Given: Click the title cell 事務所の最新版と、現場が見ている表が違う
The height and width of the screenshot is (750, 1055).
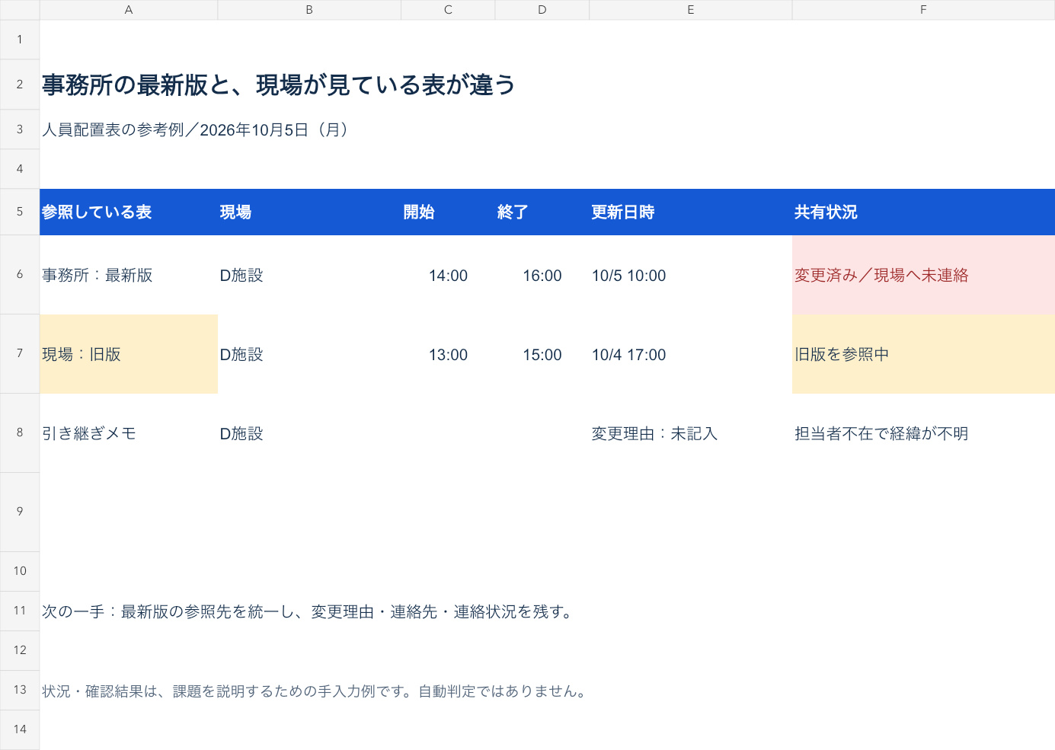Looking at the screenshot, I should [279, 85].
